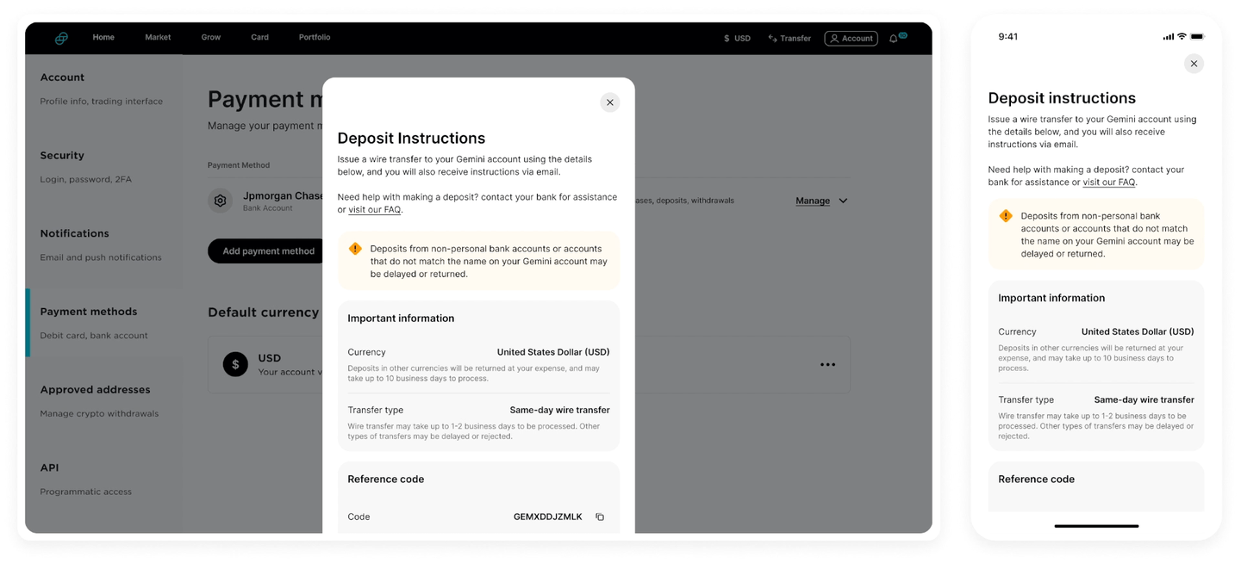
Task: Click Same-day wire transfer in desktop modal
Action: click(x=559, y=411)
